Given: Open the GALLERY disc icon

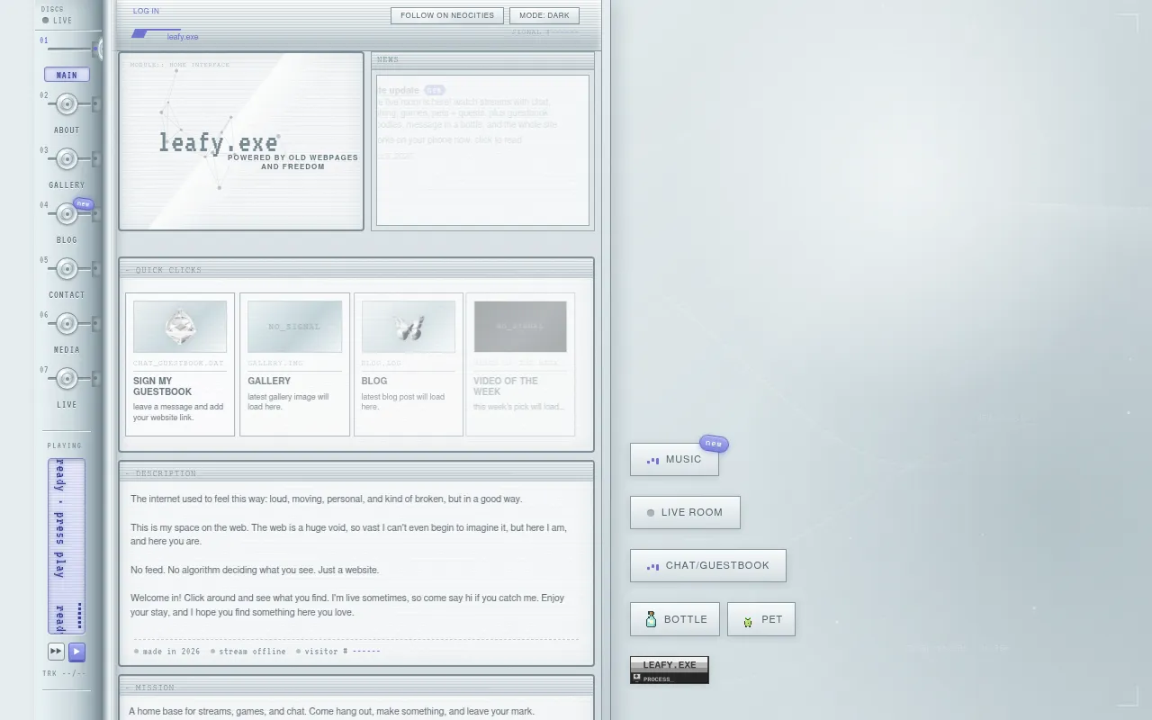Looking at the screenshot, I should click(x=67, y=159).
